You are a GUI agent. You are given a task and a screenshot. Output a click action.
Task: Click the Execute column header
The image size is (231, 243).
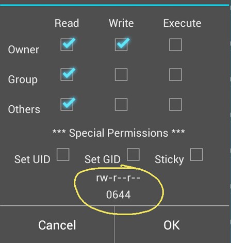[x=182, y=23]
